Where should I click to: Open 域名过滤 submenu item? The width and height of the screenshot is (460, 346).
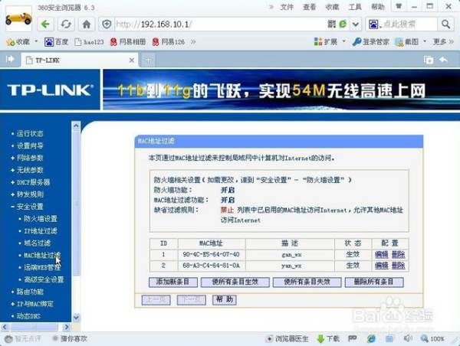(37, 243)
